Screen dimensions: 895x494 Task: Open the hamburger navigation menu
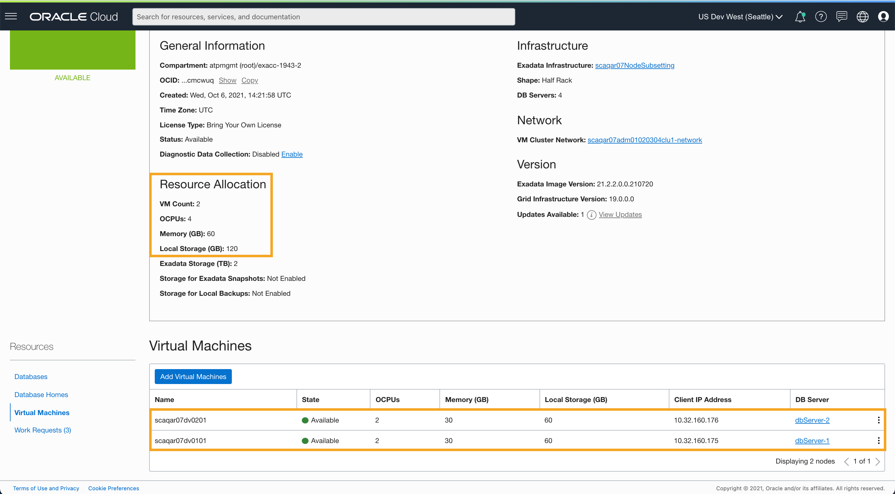(x=11, y=16)
